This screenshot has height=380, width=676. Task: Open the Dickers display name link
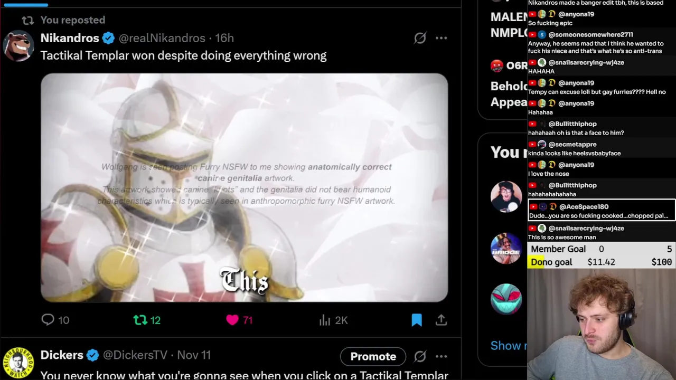(62, 355)
